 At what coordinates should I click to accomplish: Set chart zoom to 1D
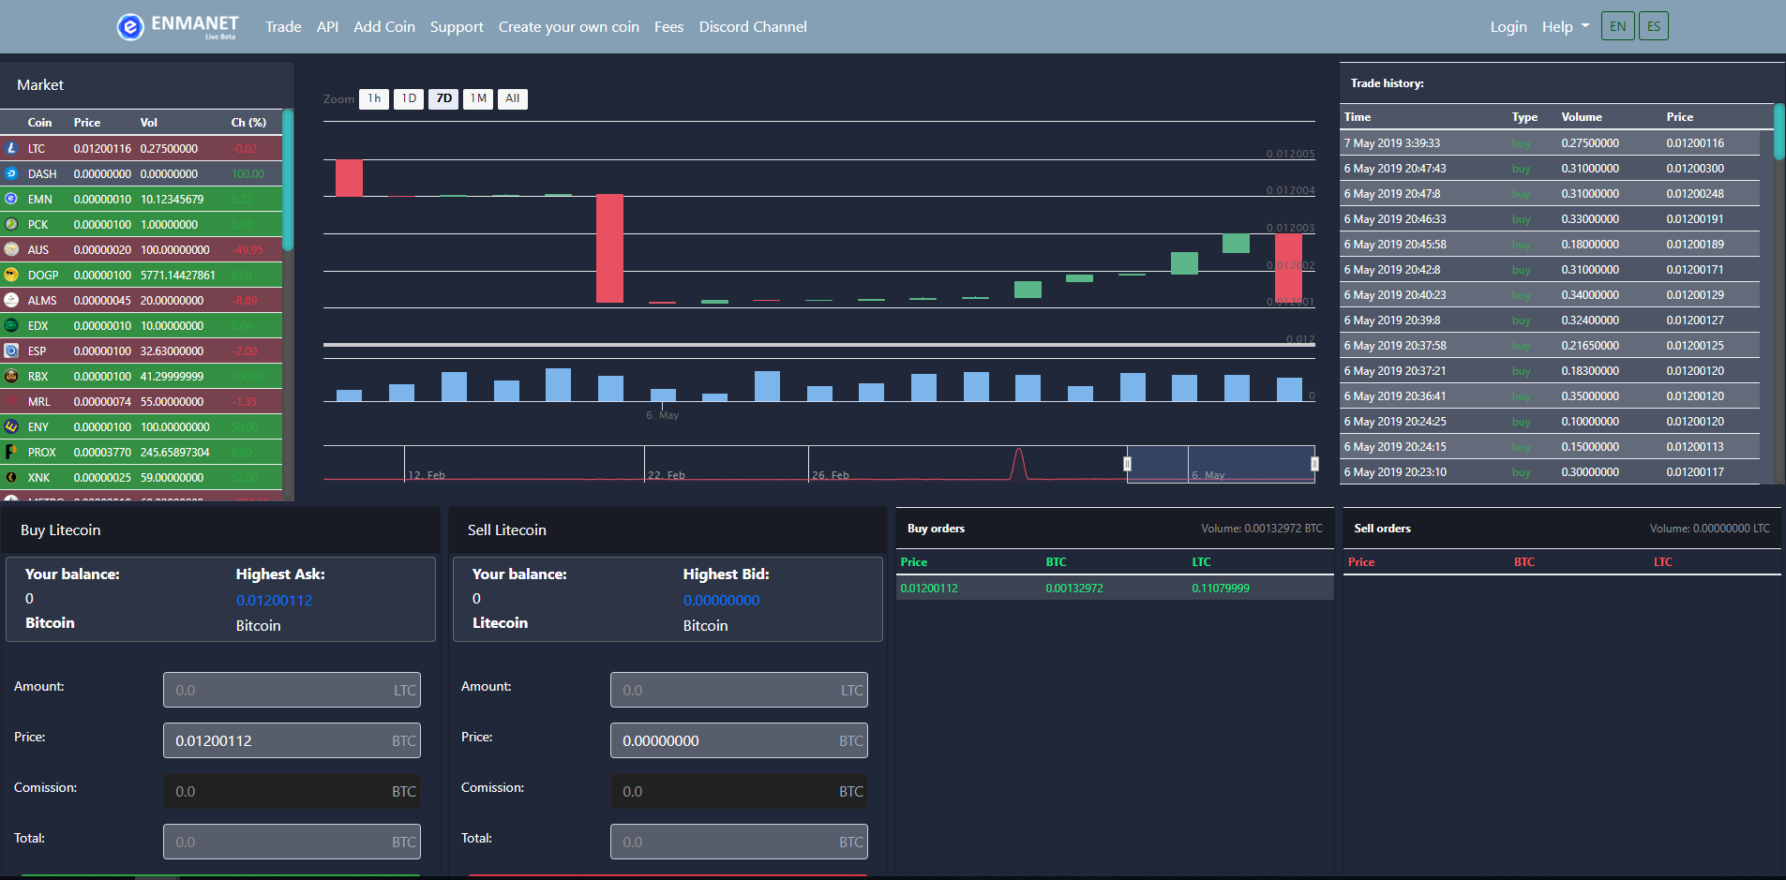point(409,98)
